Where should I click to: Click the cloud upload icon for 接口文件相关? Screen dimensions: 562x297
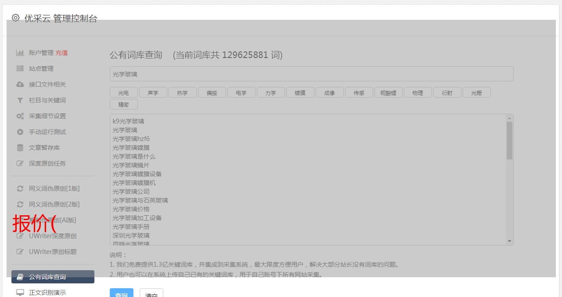click(x=20, y=84)
